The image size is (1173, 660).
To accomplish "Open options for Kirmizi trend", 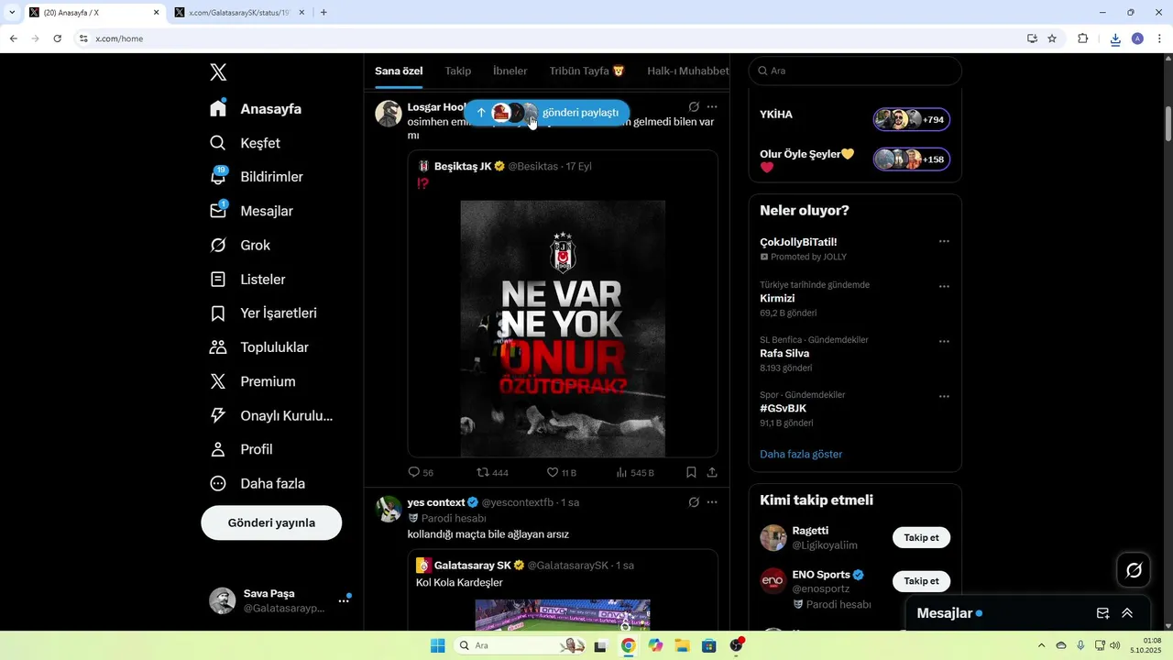I will point(944,287).
